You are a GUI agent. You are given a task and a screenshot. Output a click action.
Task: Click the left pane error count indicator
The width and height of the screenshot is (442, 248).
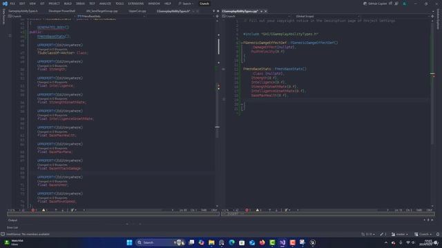point(34,210)
